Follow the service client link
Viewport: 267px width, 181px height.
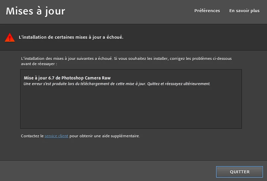pyautogui.click(x=56, y=136)
